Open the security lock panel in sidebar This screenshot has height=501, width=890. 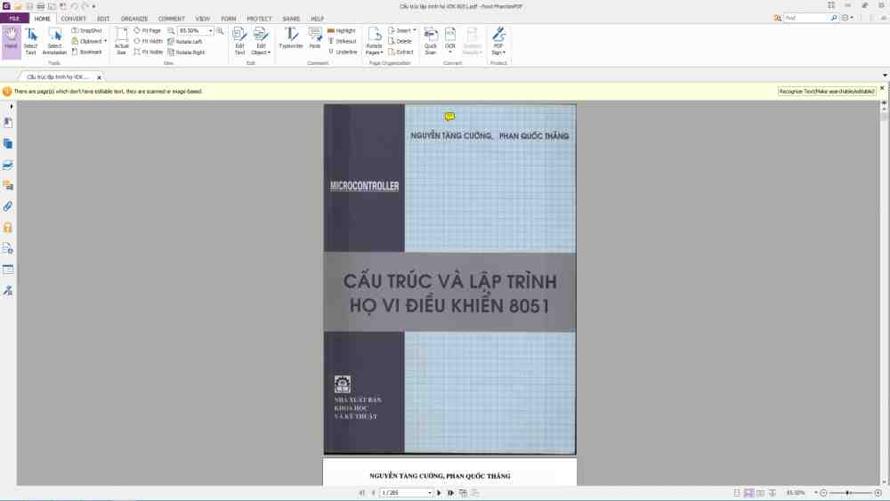pyautogui.click(x=8, y=227)
